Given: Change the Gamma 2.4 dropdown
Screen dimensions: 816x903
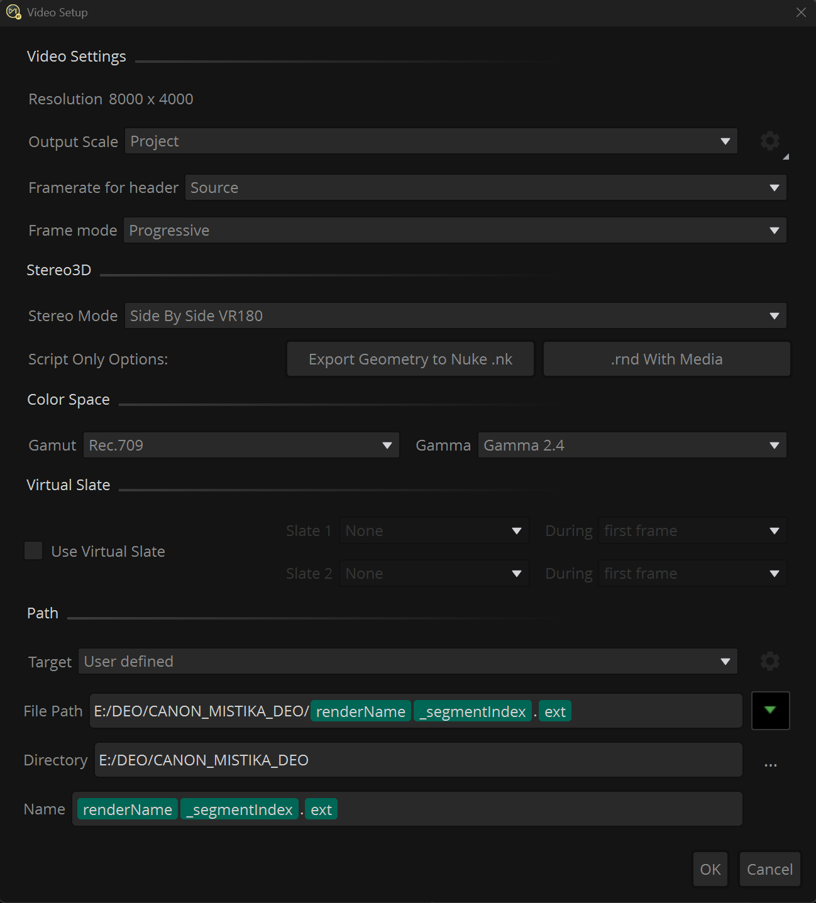Looking at the screenshot, I should pyautogui.click(x=632, y=445).
